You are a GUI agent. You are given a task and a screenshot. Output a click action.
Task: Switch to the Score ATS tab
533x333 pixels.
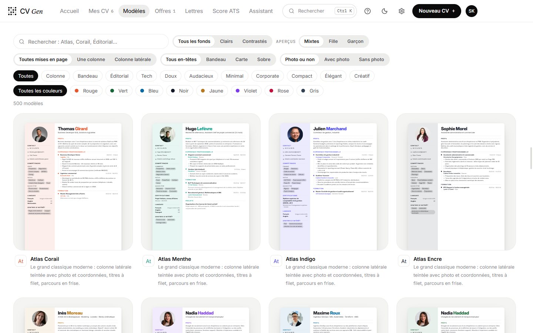coord(226,11)
